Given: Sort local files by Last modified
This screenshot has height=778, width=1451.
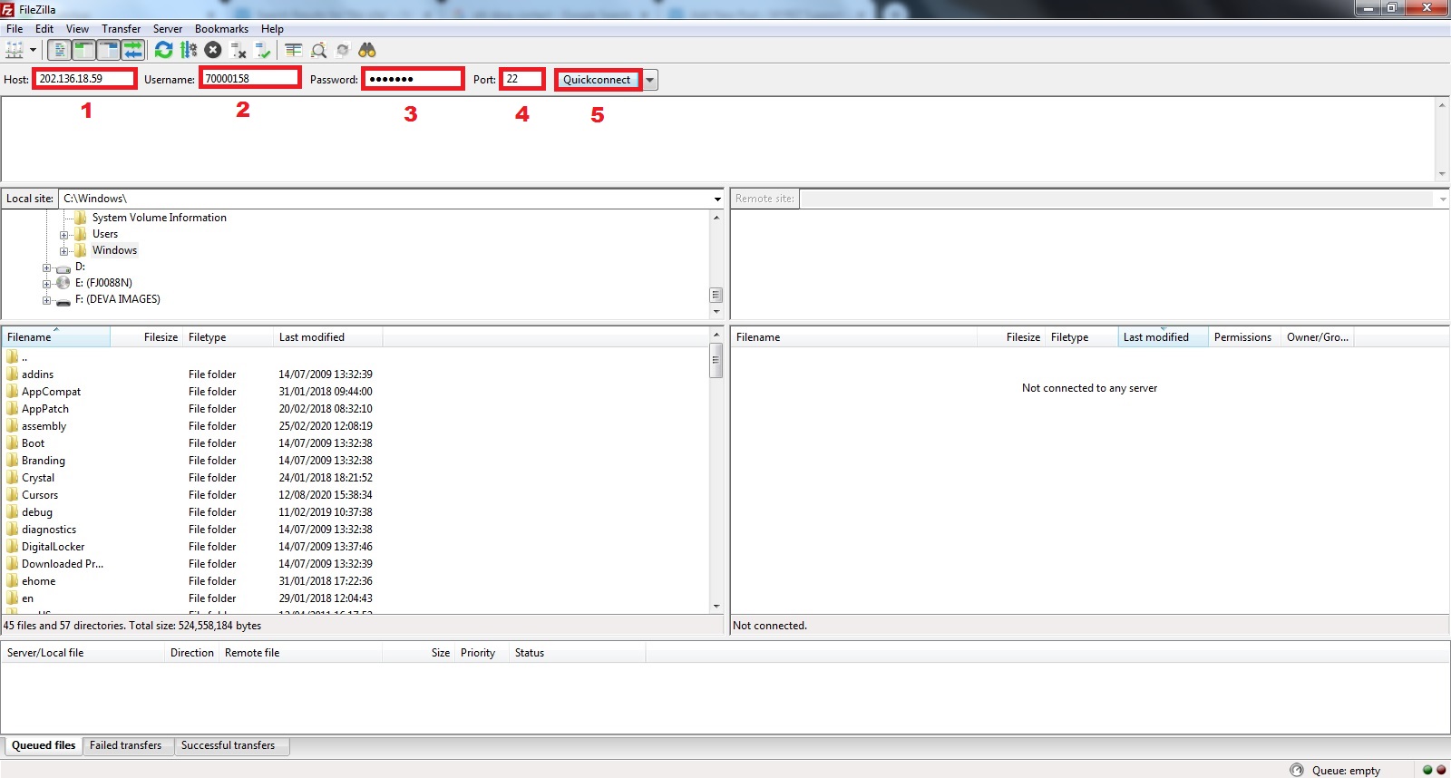Looking at the screenshot, I should (x=311, y=337).
